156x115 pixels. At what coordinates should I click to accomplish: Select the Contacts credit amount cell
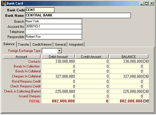point(92,61)
